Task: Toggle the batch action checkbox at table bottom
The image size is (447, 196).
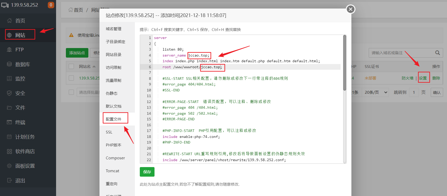Action: (x=71, y=92)
